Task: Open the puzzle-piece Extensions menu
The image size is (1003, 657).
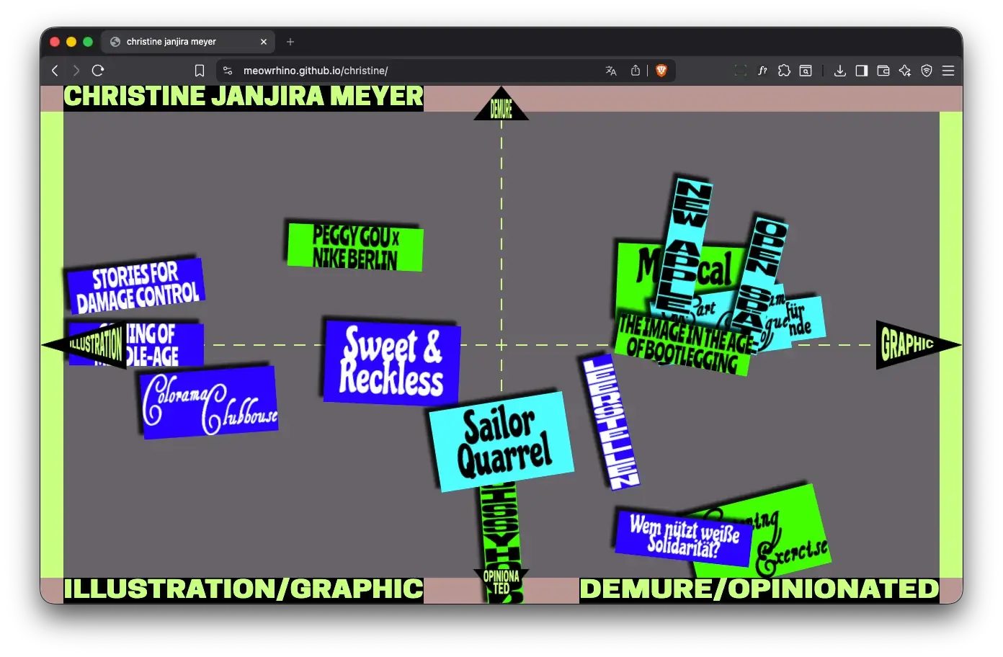Action: [784, 71]
